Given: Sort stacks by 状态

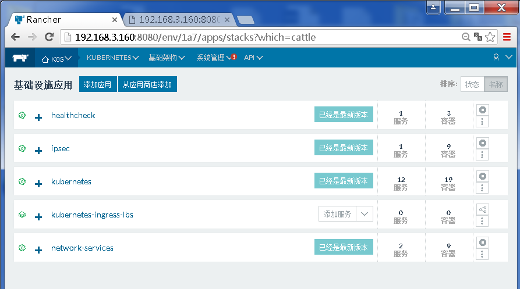Looking at the screenshot, I should (472, 84).
